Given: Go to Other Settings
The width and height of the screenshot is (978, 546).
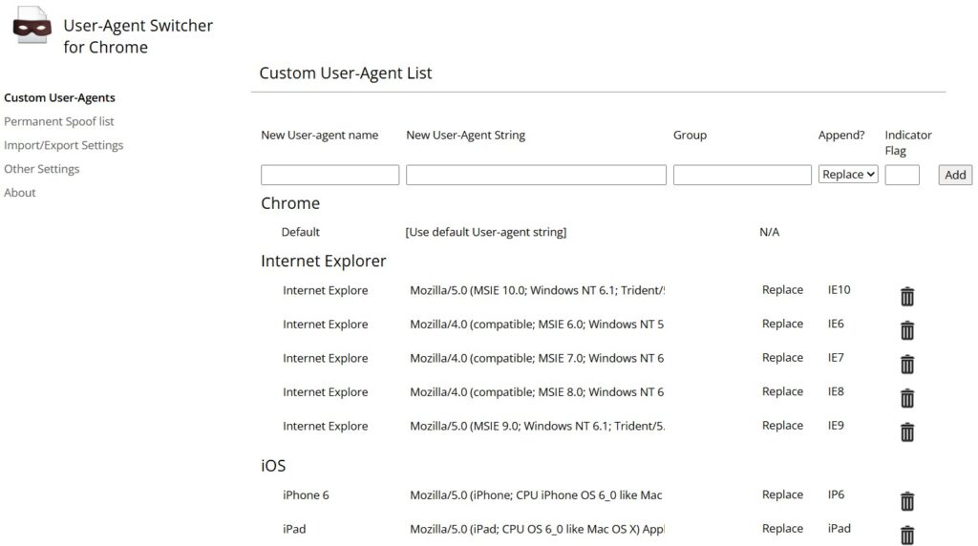Looking at the screenshot, I should point(42,169).
